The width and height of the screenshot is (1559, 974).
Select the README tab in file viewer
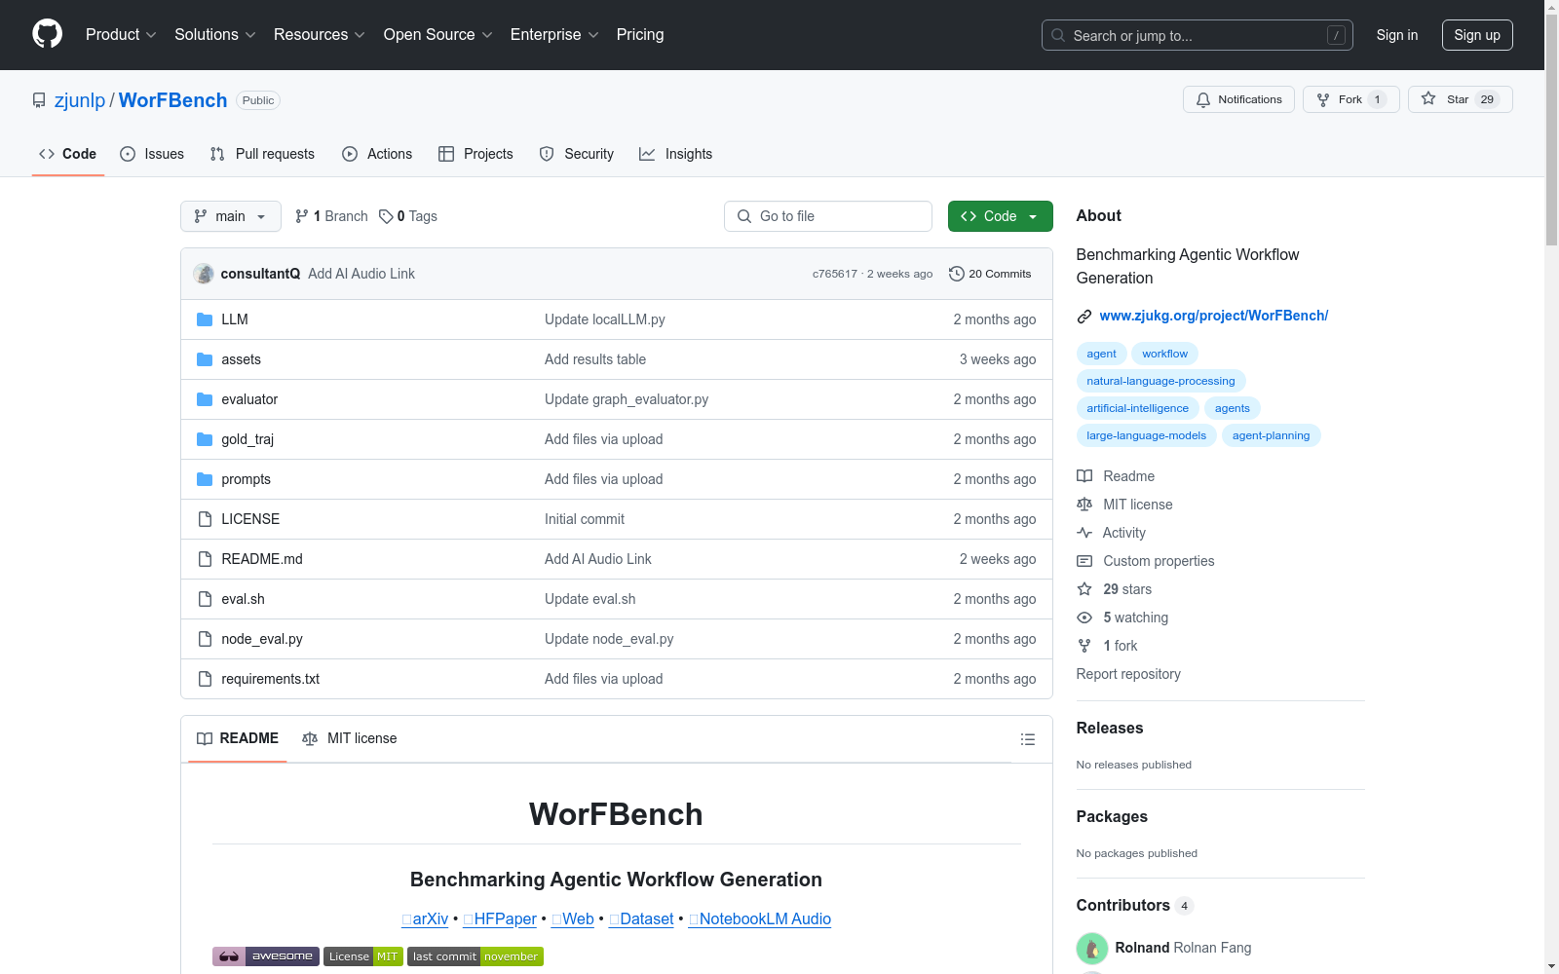point(238,738)
